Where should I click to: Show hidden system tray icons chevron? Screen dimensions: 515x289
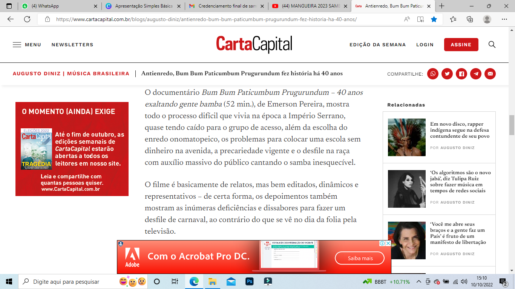pos(419,281)
